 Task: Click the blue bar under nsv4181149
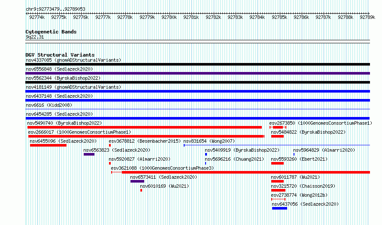[197, 91]
